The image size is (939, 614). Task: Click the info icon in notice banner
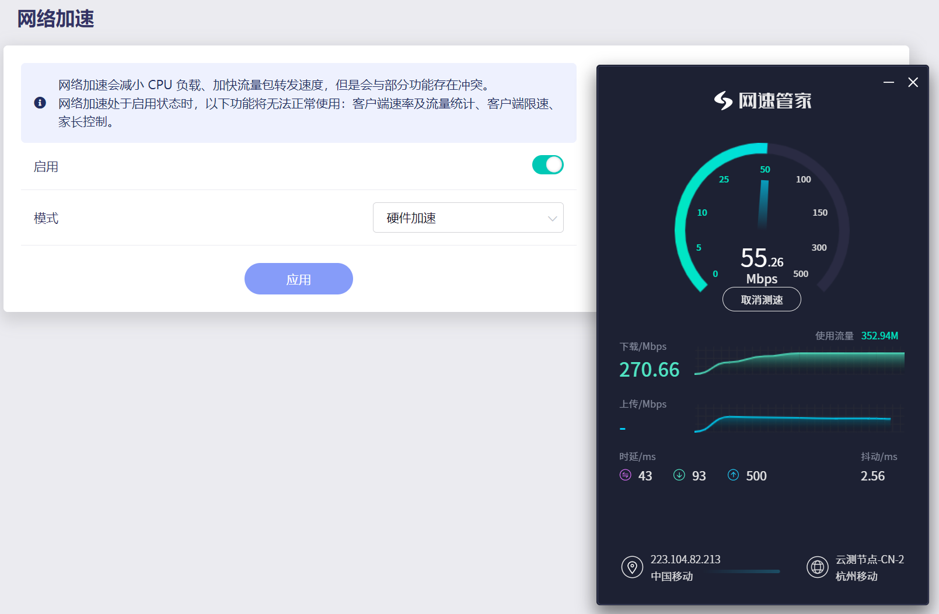(40, 103)
